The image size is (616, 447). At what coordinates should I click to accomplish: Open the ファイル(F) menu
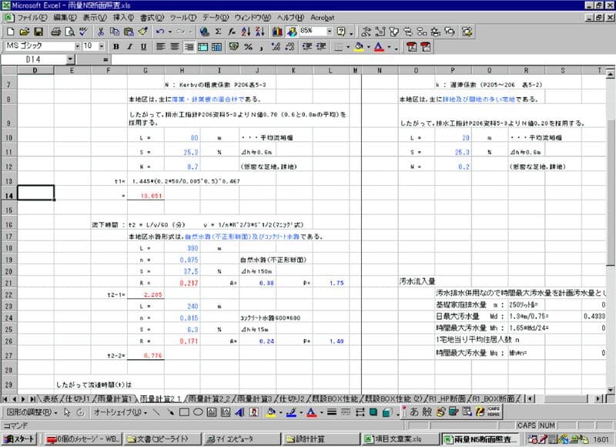(x=32, y=18)
